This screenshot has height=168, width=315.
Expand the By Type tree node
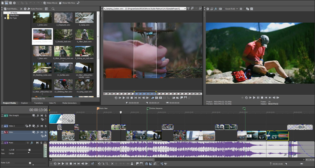[x=5, y=18]
